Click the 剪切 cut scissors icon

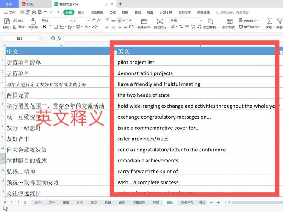[15, 20]
